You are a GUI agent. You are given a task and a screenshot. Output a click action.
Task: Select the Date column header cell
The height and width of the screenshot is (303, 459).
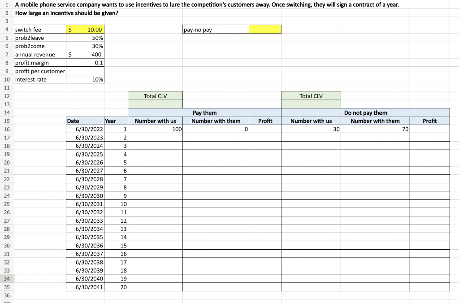click(x=85, y=121)
